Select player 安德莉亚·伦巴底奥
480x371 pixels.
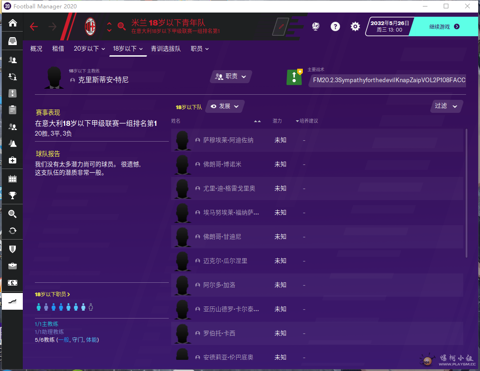[x=228, y=358]
